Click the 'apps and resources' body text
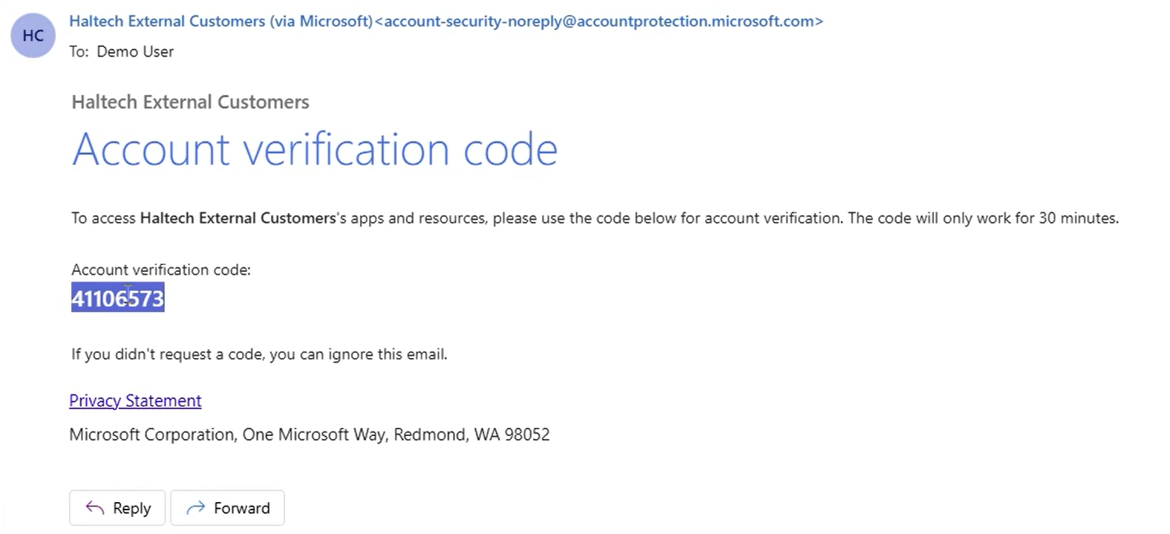This screenshot has height=534, width=1170. [x=417, y=218]
